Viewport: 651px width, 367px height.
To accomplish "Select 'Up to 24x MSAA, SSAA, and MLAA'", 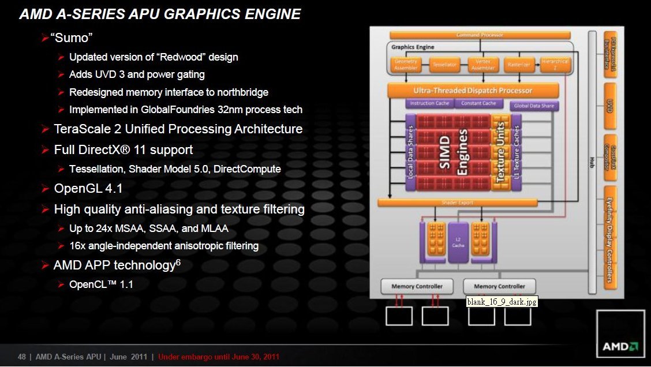I will [149, 229].
